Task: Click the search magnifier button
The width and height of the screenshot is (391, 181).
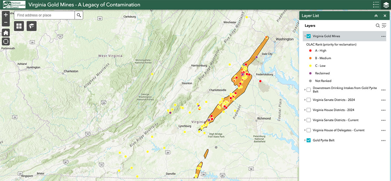Action: 79,15
